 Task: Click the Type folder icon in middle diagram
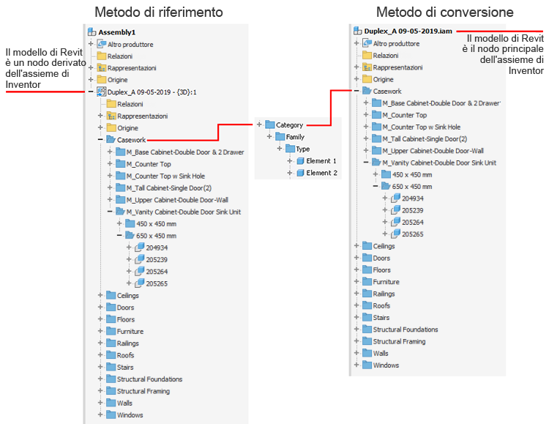click(x=291, y=149)
